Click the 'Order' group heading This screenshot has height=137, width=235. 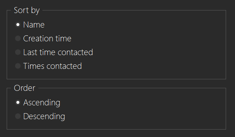[x=25, y=88]
